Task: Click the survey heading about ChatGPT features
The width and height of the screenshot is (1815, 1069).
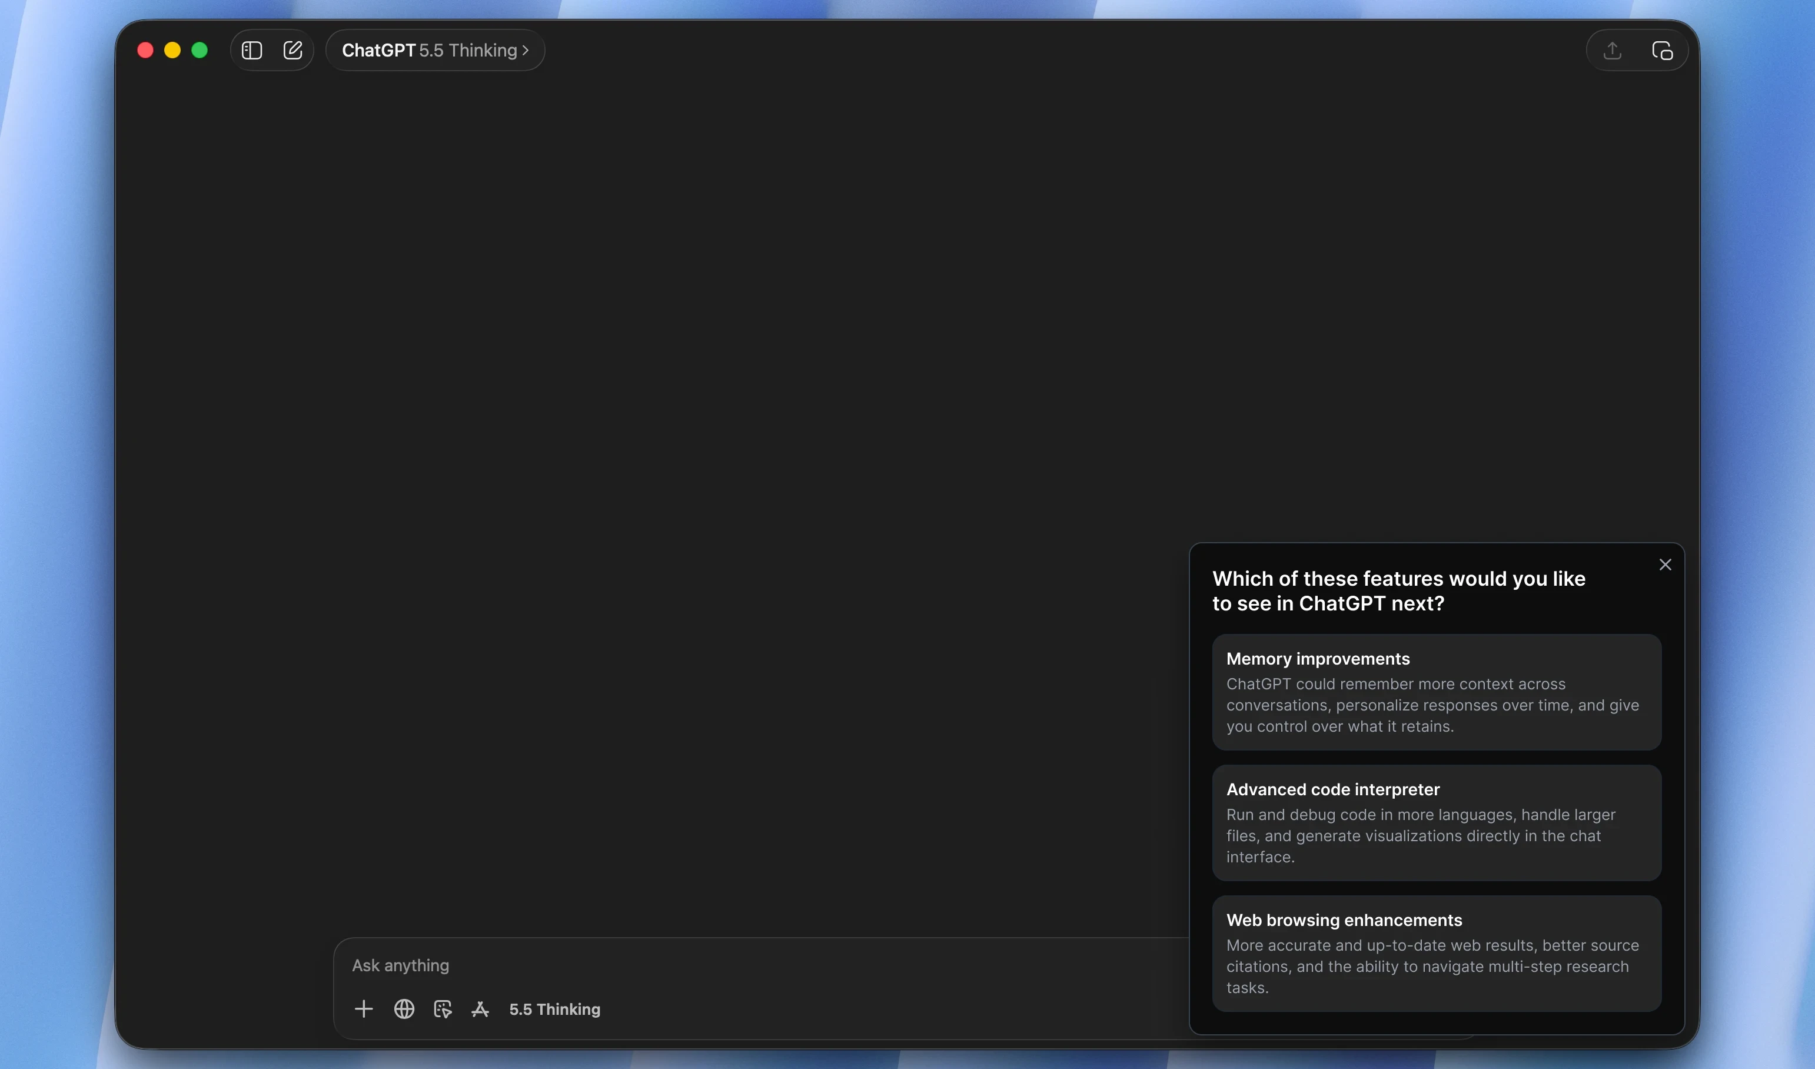Action: 1399,590
